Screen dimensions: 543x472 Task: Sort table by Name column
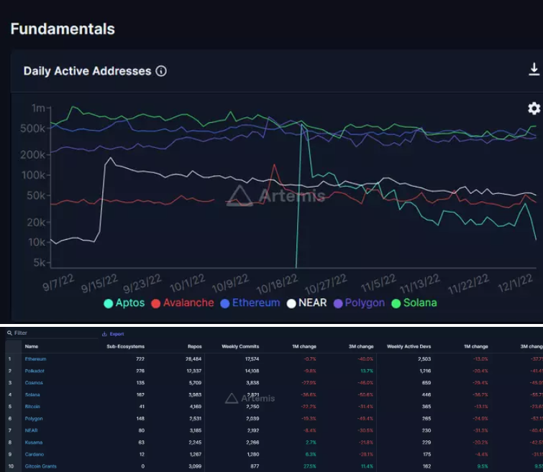click(x=32, y=346)
